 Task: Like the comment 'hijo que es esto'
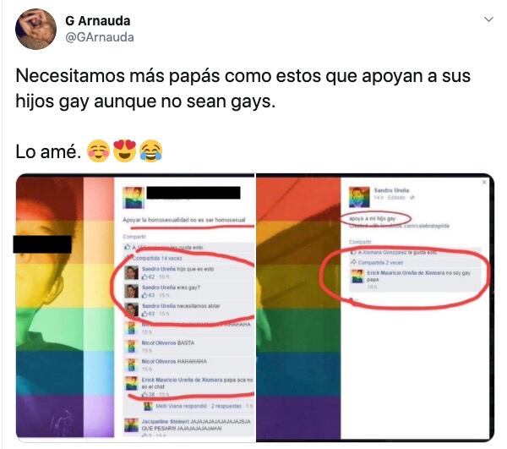(144, 277)
